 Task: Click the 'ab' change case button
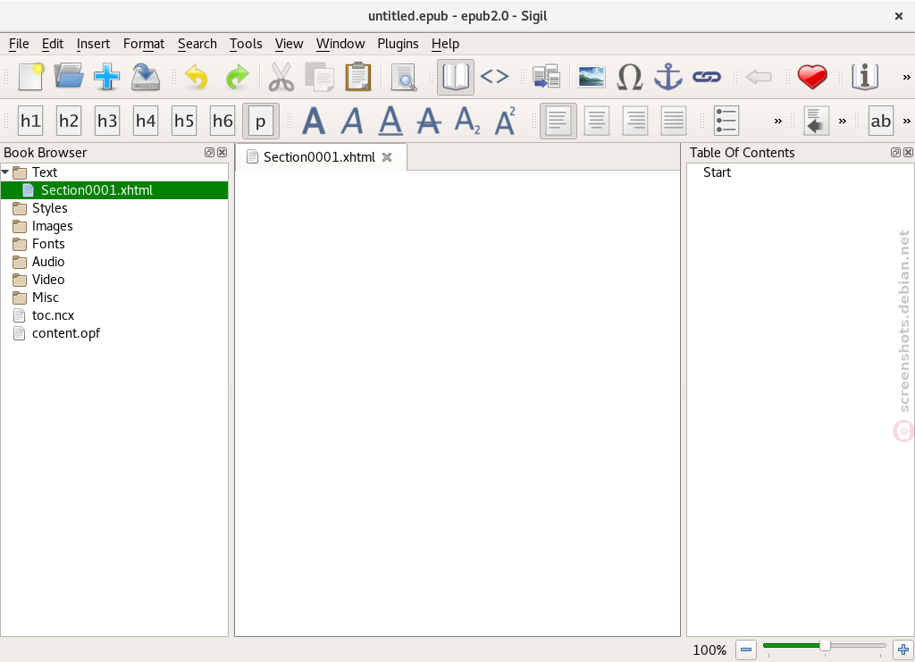pos(880,121)
